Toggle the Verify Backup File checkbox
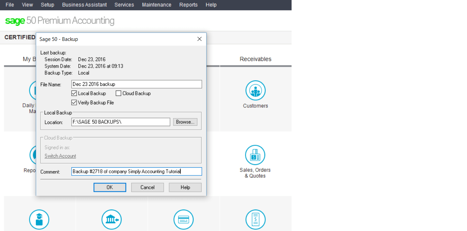This screenshot has width=467, height=231. [x=74, y=103]
